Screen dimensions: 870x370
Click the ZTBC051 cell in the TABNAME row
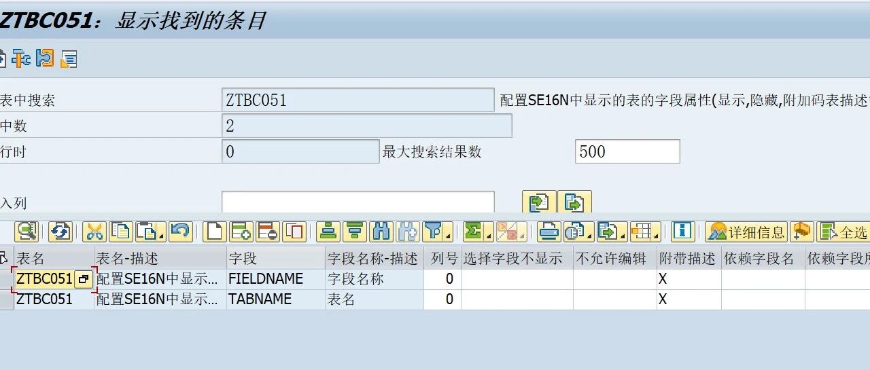coord(54,299)
